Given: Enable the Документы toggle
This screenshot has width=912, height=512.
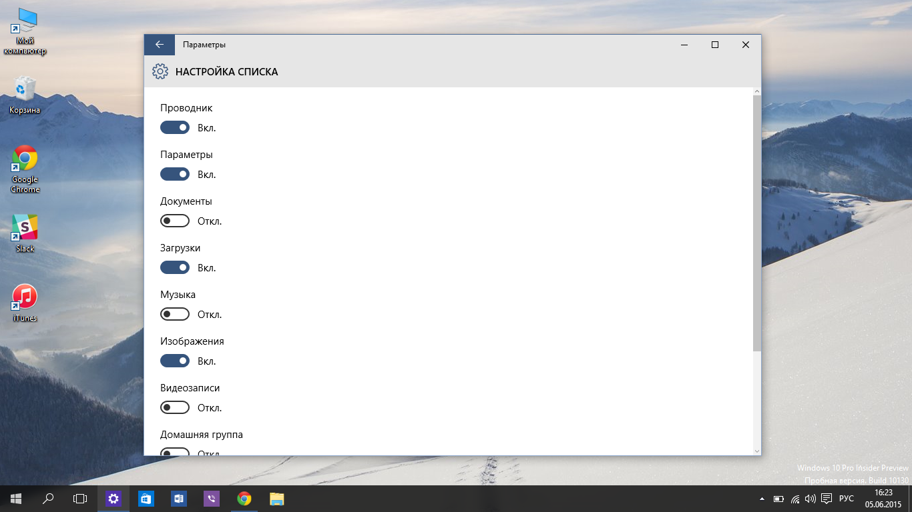Looking at the screenshot, I should coord(175,221).
